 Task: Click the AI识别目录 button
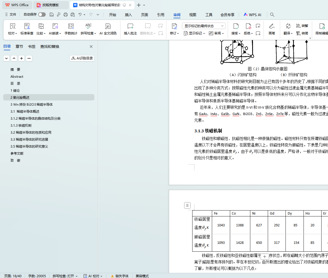tap(82, 58)
